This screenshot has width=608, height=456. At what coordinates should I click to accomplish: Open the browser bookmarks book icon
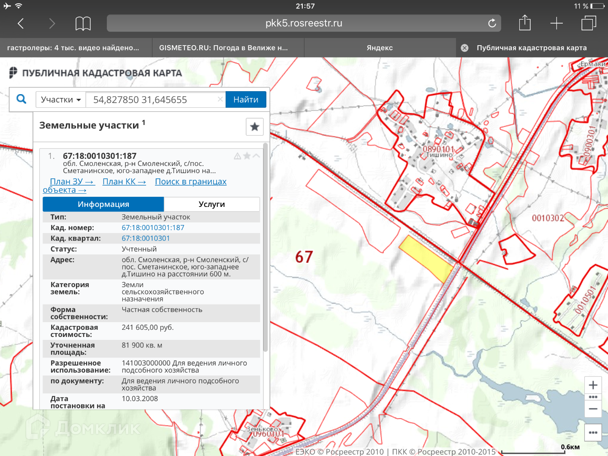(x=83, y=24)
